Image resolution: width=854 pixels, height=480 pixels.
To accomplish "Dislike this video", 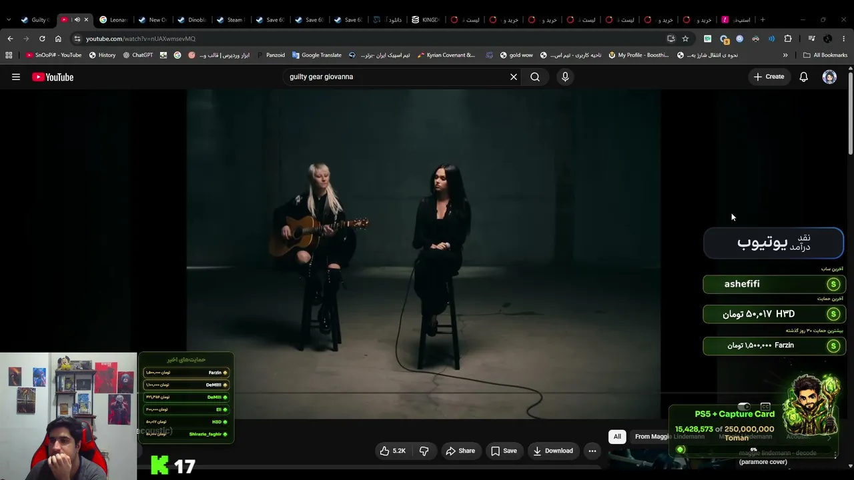I will click(424, 451).
